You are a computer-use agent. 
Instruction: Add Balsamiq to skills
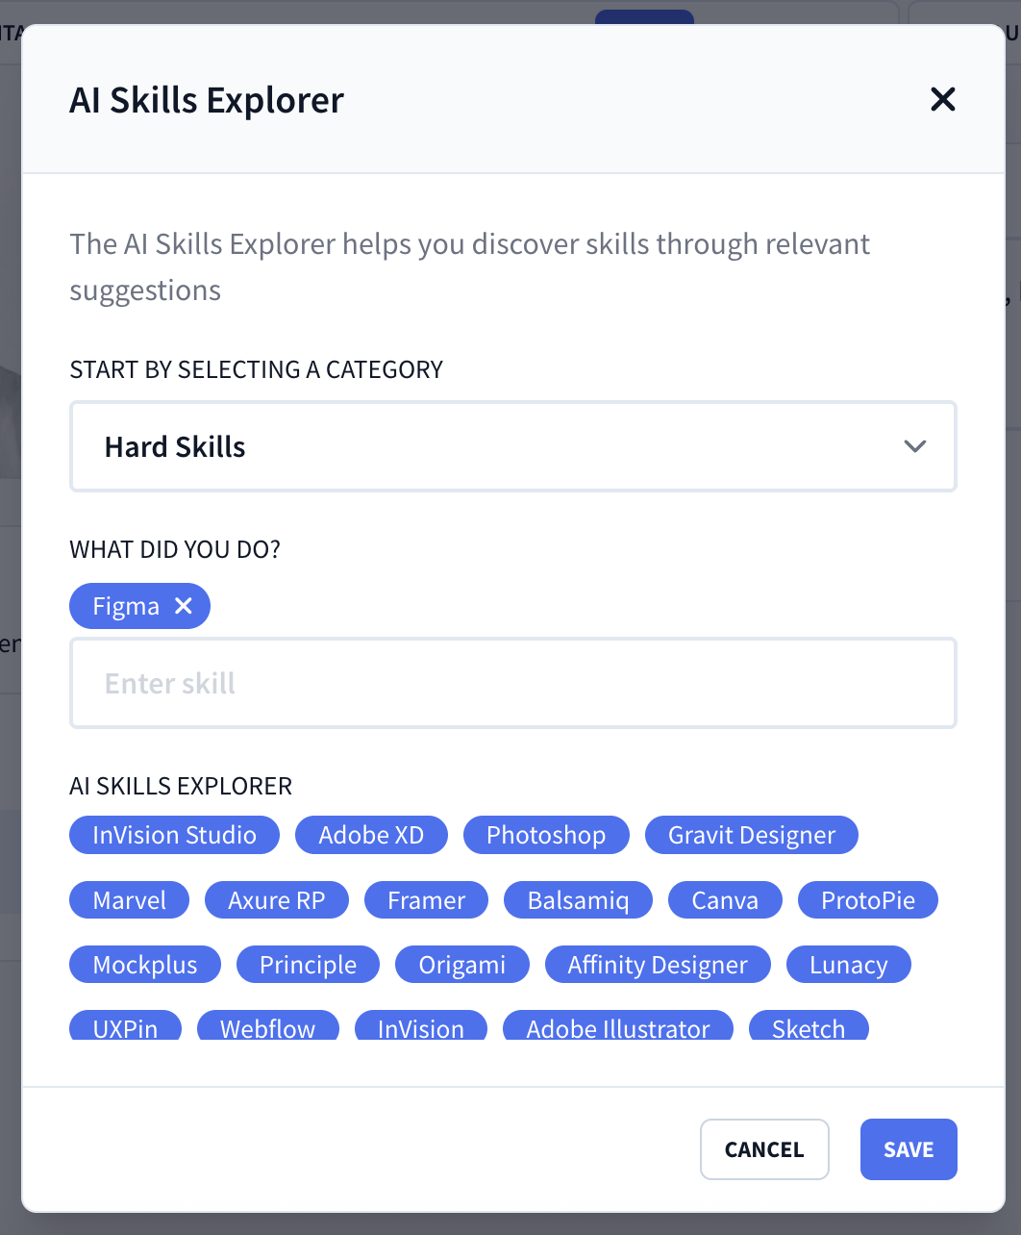click(578, 899)
